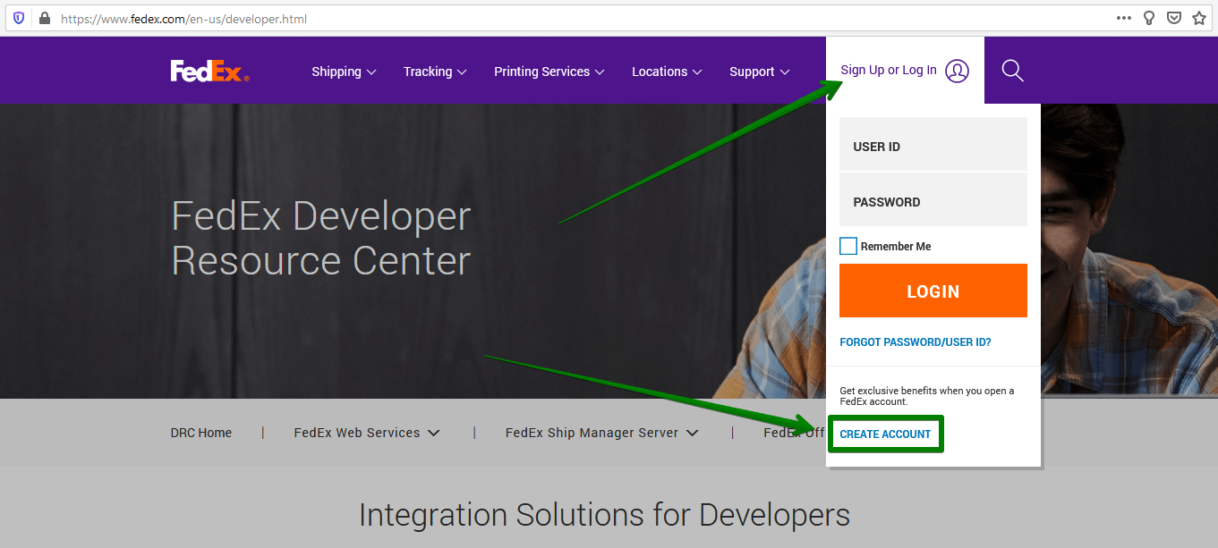Click the tracking protection shield icon

click(19, 18)
